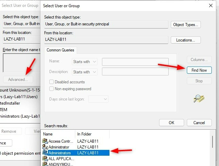Enable the Disabled accounts checkbox
The height and width of the screenshot is (166, 219).
point(51,82)
